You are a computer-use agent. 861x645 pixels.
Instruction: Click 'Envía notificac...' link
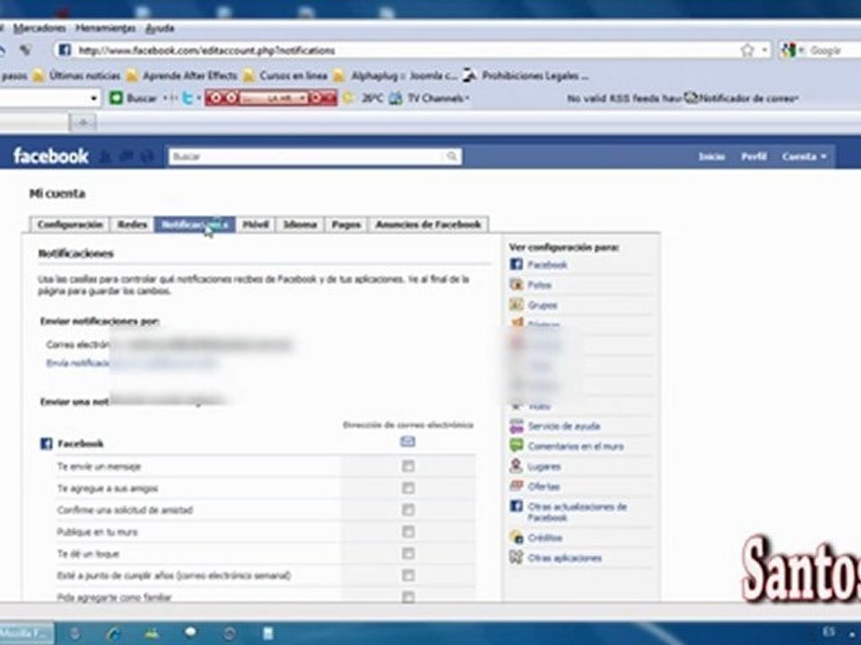click(79, 363)
